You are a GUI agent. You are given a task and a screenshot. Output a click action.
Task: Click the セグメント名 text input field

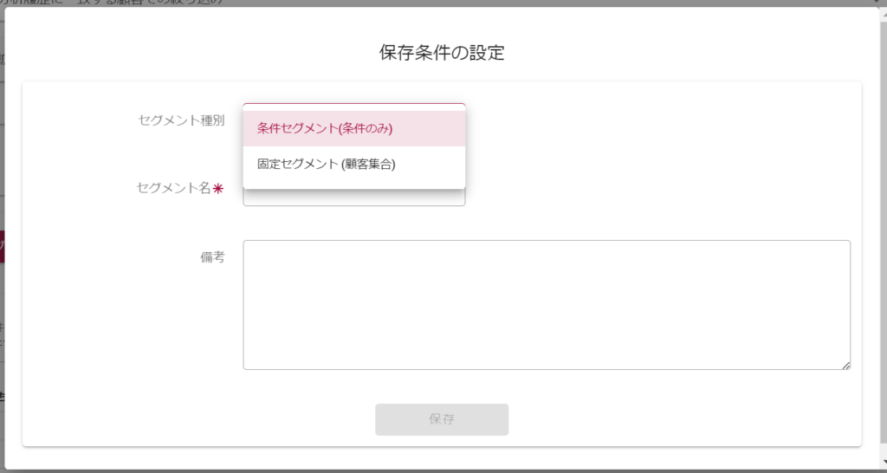pyautogui.click(x=353, y=198)
